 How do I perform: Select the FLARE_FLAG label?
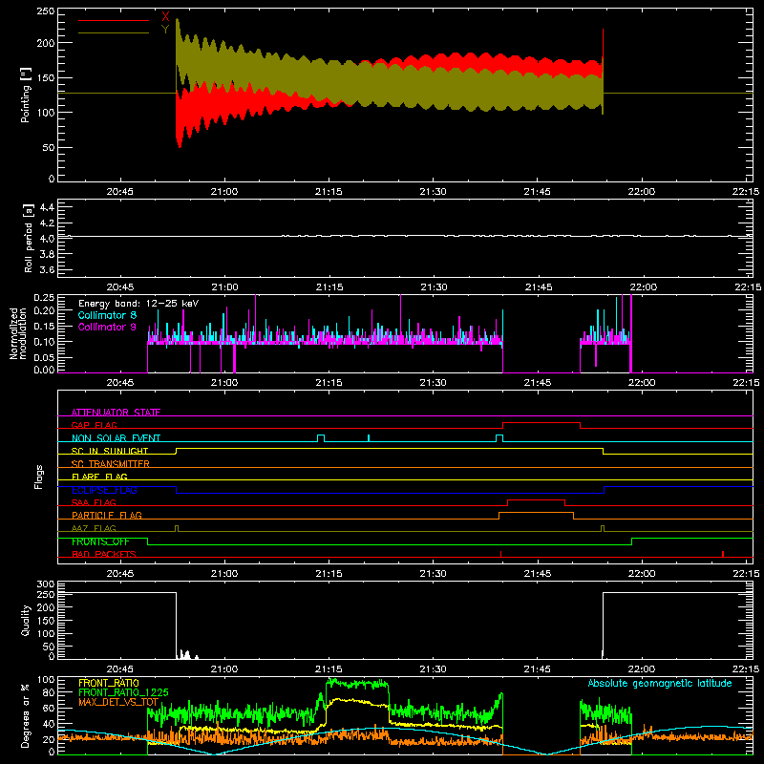[x=99, y=477]
